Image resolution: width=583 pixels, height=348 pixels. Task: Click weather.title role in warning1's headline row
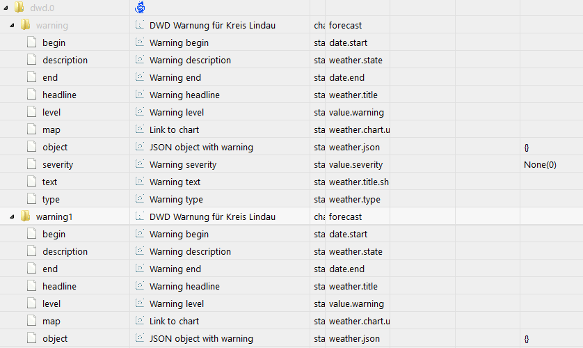353,286
